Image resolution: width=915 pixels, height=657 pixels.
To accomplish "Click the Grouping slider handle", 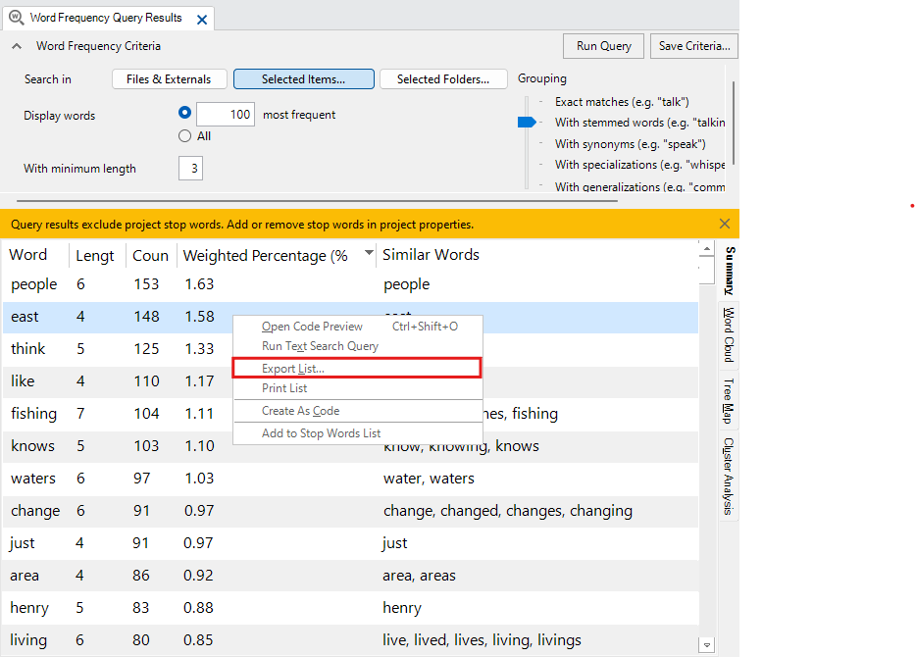I will click(527, 122).
